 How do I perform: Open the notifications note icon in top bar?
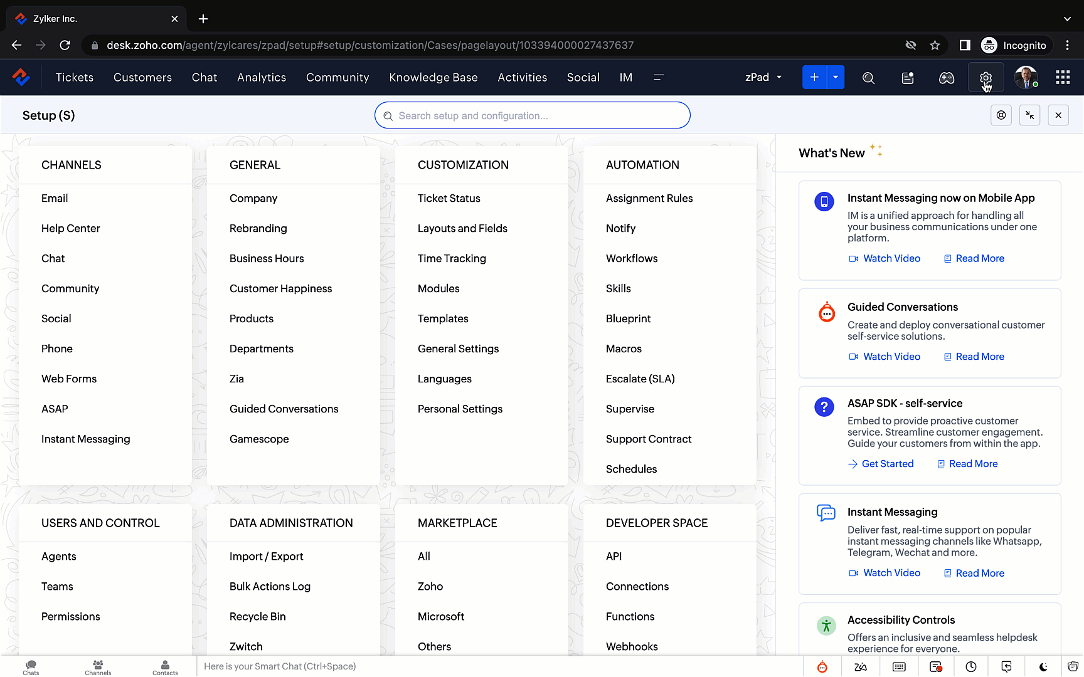click(x=908, y=78)
